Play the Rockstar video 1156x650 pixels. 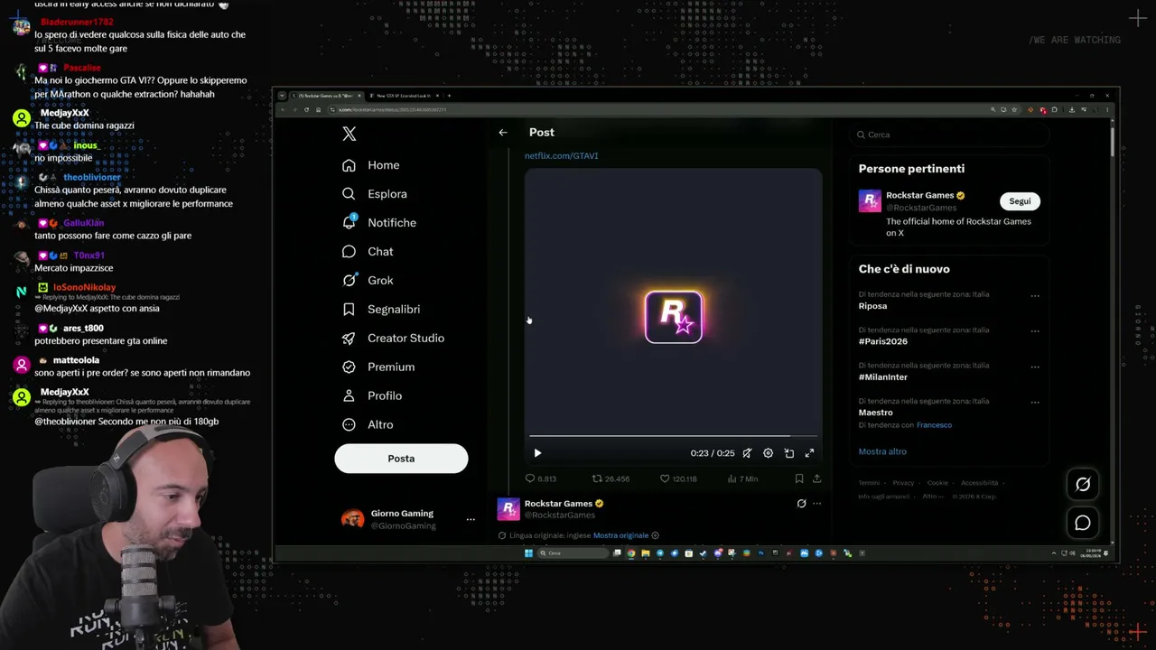click(537, 453)
